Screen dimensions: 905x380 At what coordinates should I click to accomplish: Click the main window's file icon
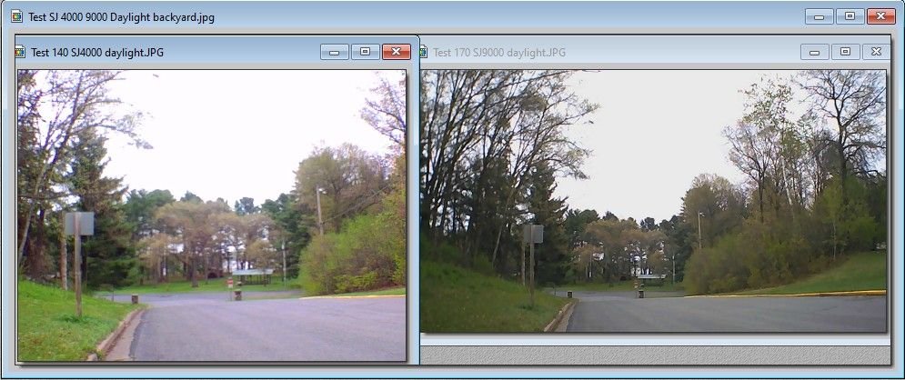pos(16,16)
